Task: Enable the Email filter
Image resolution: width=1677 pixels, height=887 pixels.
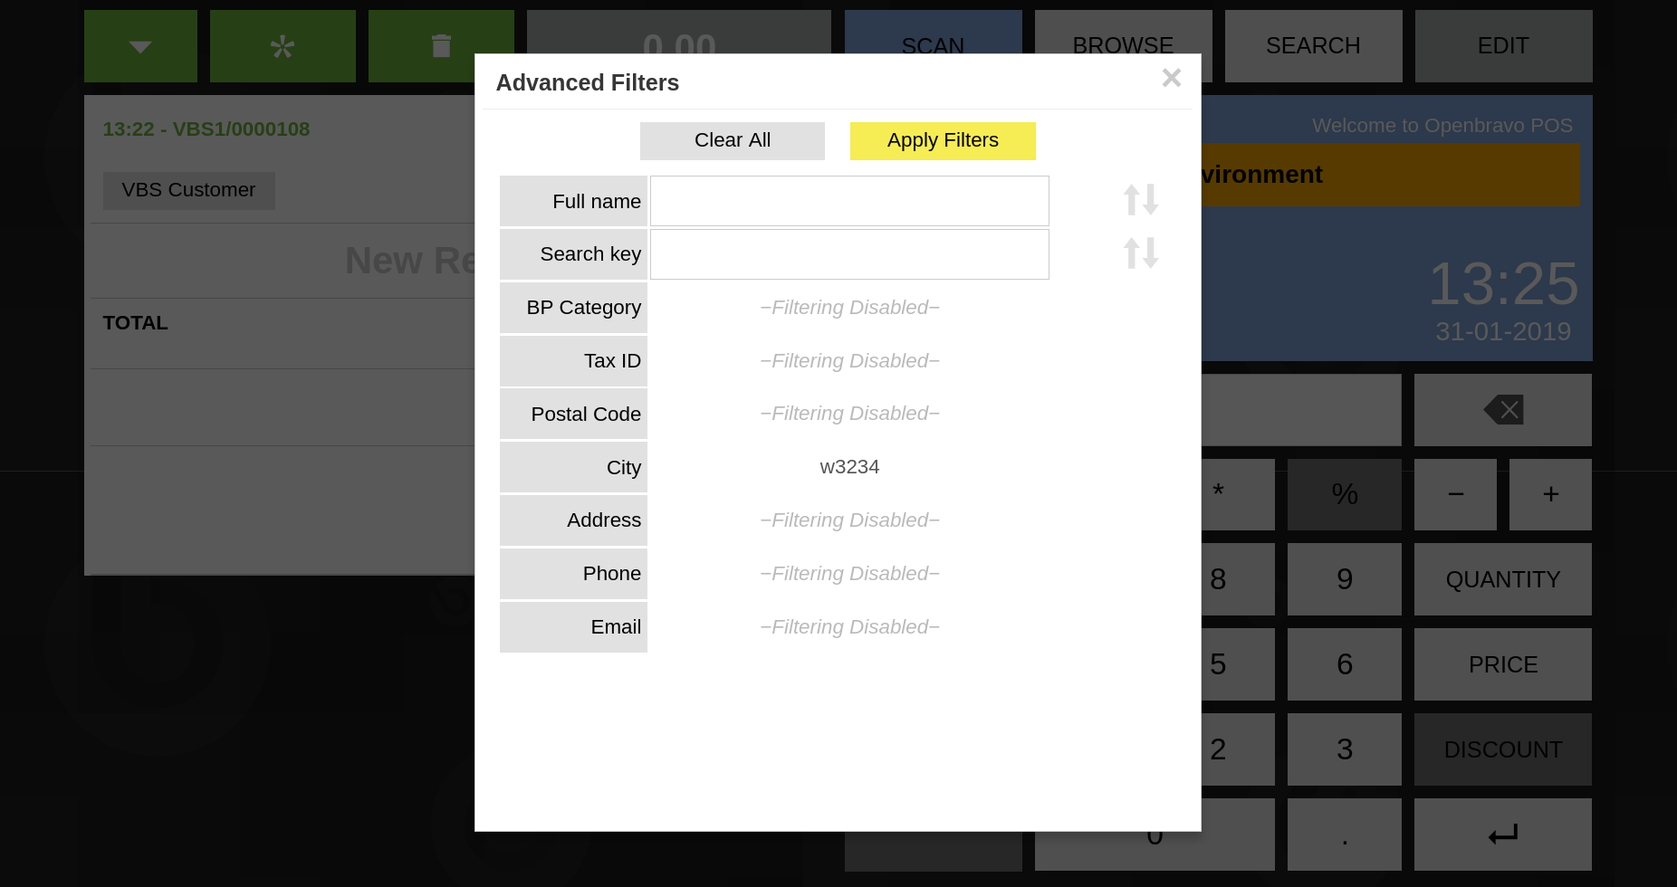Action: pos(848,627)
